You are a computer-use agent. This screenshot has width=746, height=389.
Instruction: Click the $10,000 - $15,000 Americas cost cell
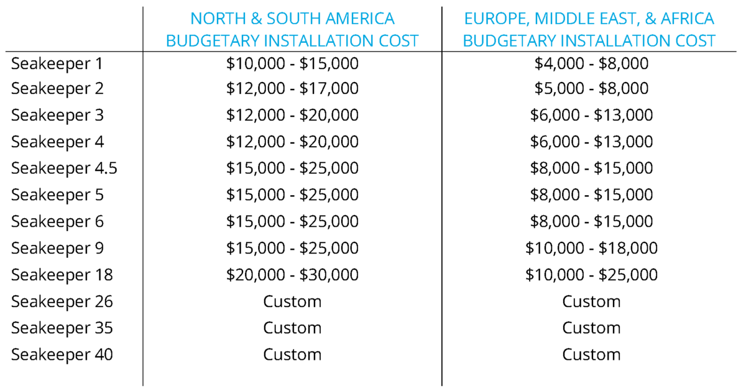coord(292,63)
